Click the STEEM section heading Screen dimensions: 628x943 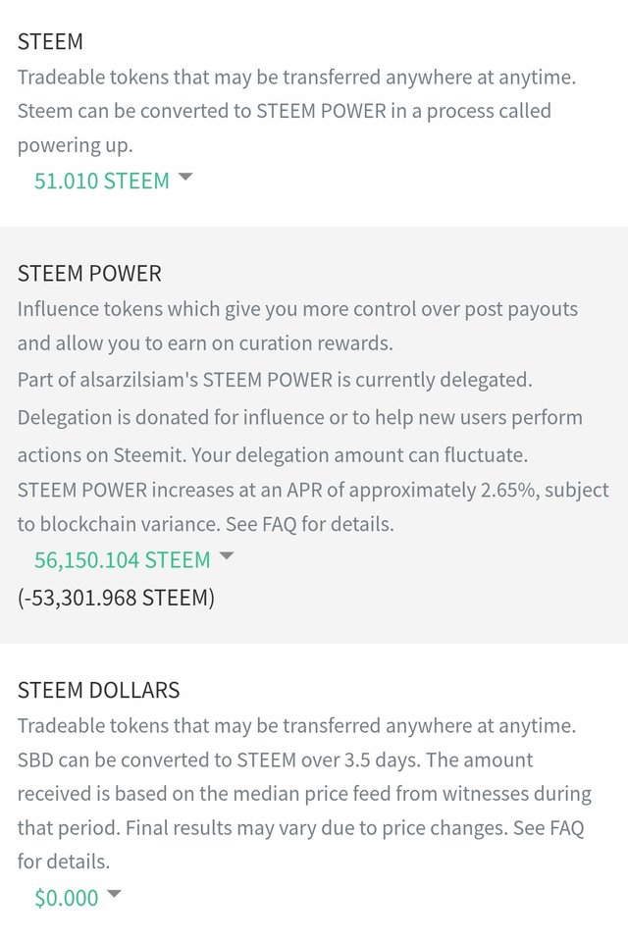coord(50,42)
